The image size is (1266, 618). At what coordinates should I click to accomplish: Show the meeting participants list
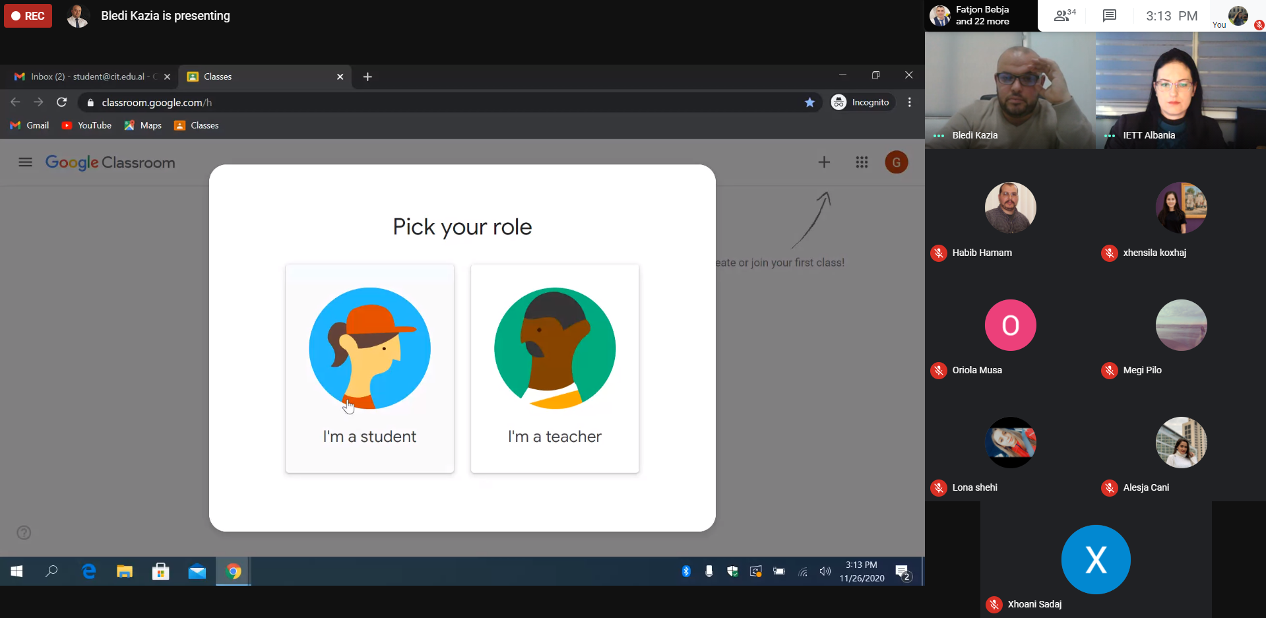(x=1063, y=16)
